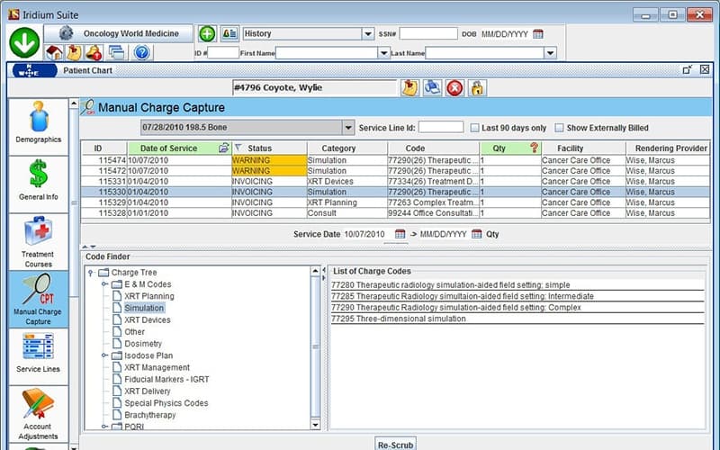Open the First Name dropdown arrow
This screenshot has width=720, height=450.
[384, 53]
